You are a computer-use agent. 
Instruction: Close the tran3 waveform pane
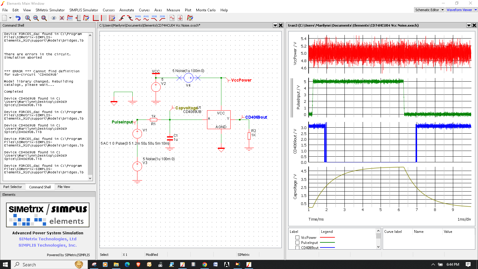(x=474, y=25)
